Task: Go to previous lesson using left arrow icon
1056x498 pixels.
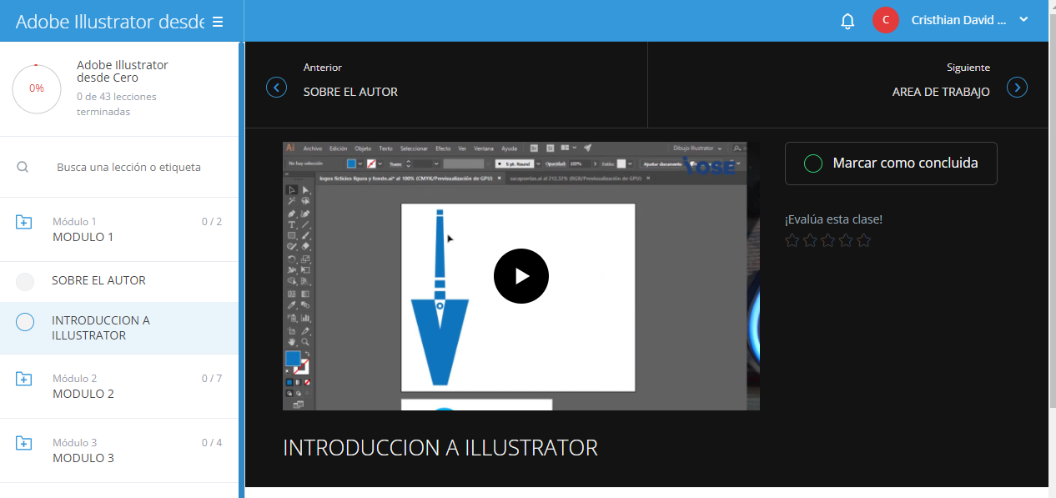Action: click(276, 87)
